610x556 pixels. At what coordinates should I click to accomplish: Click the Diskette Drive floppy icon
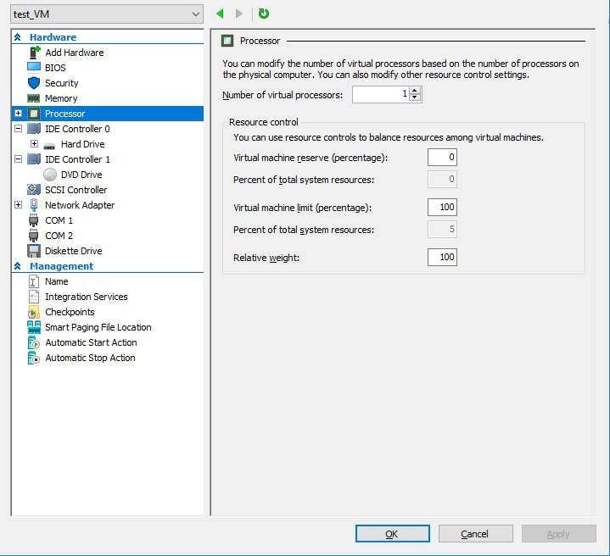34,251
